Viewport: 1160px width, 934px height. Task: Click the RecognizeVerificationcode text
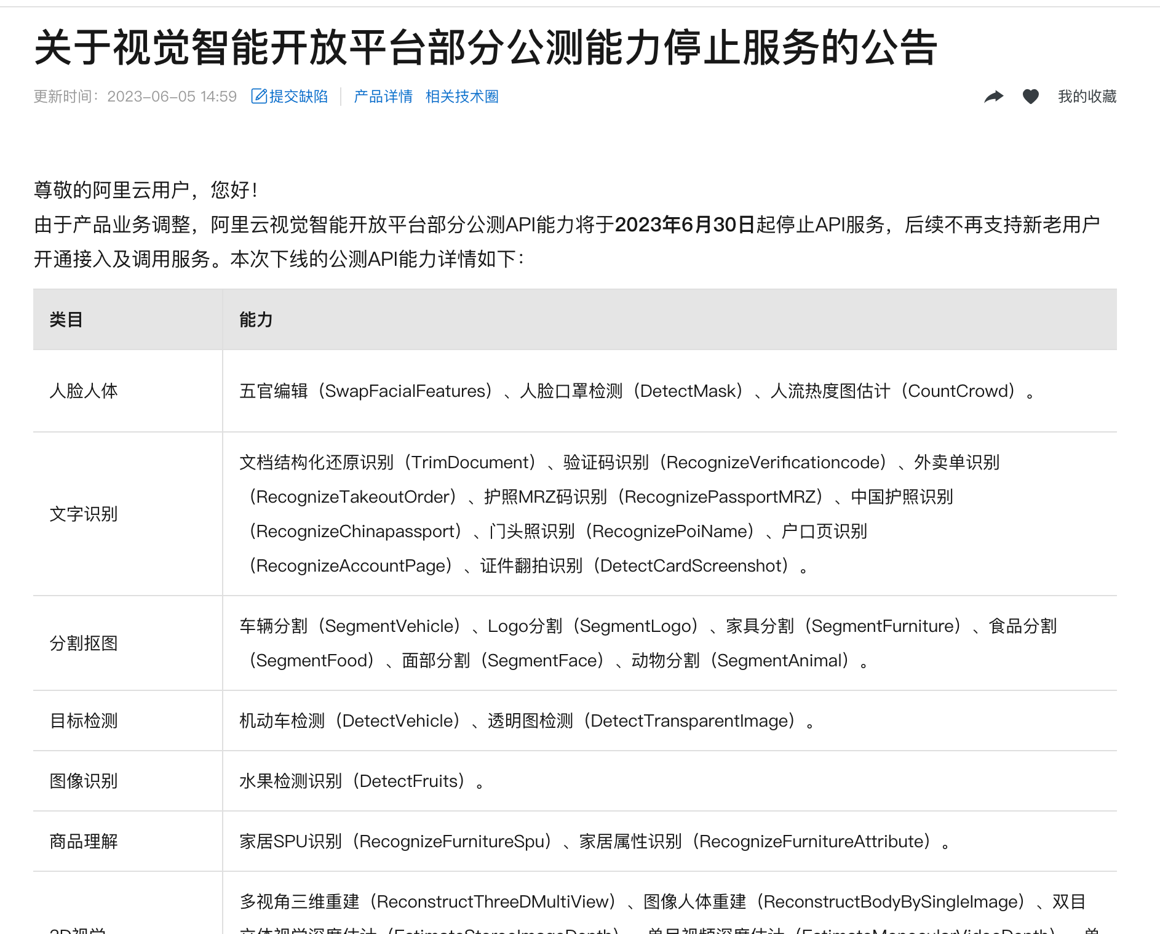(x=773, y=462)
